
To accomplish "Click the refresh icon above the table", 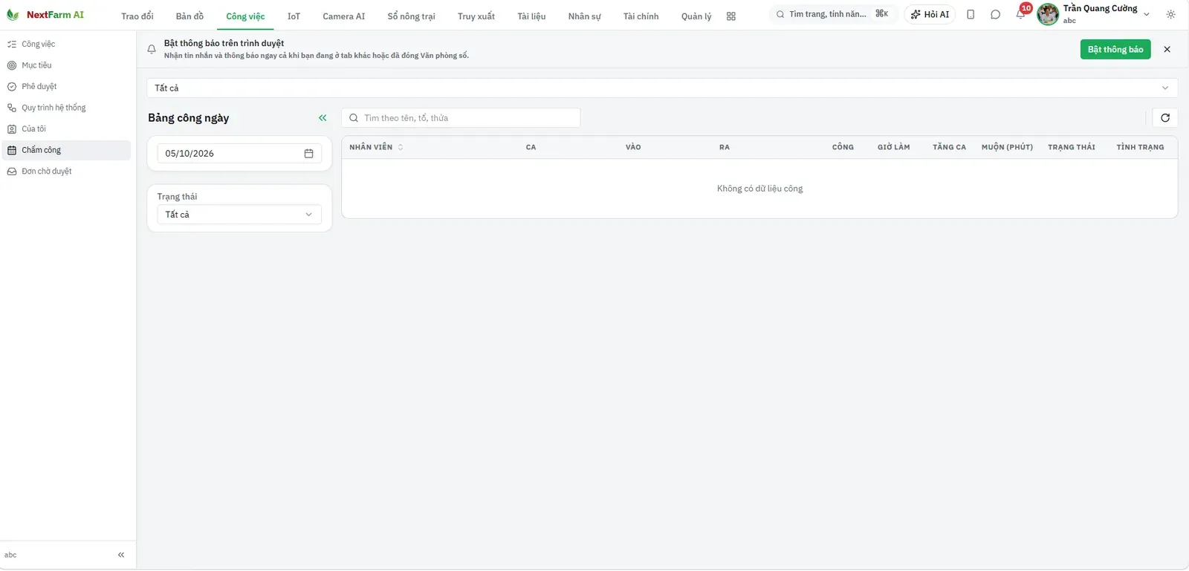I will (1165, 118).
